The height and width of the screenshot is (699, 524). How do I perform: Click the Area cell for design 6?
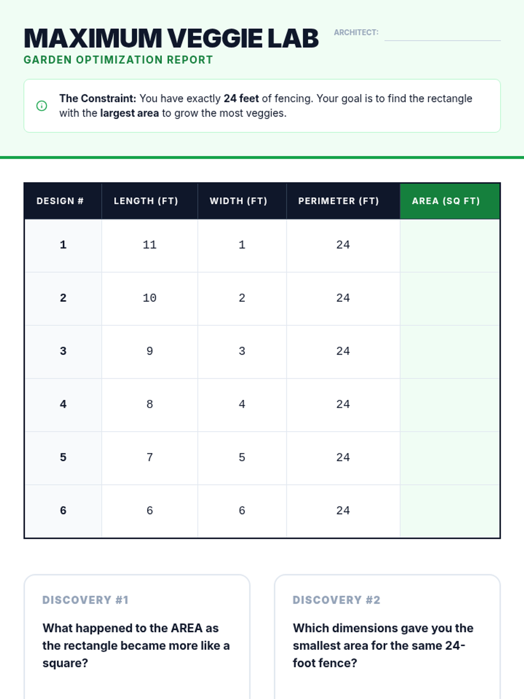(x=450, y=511)
